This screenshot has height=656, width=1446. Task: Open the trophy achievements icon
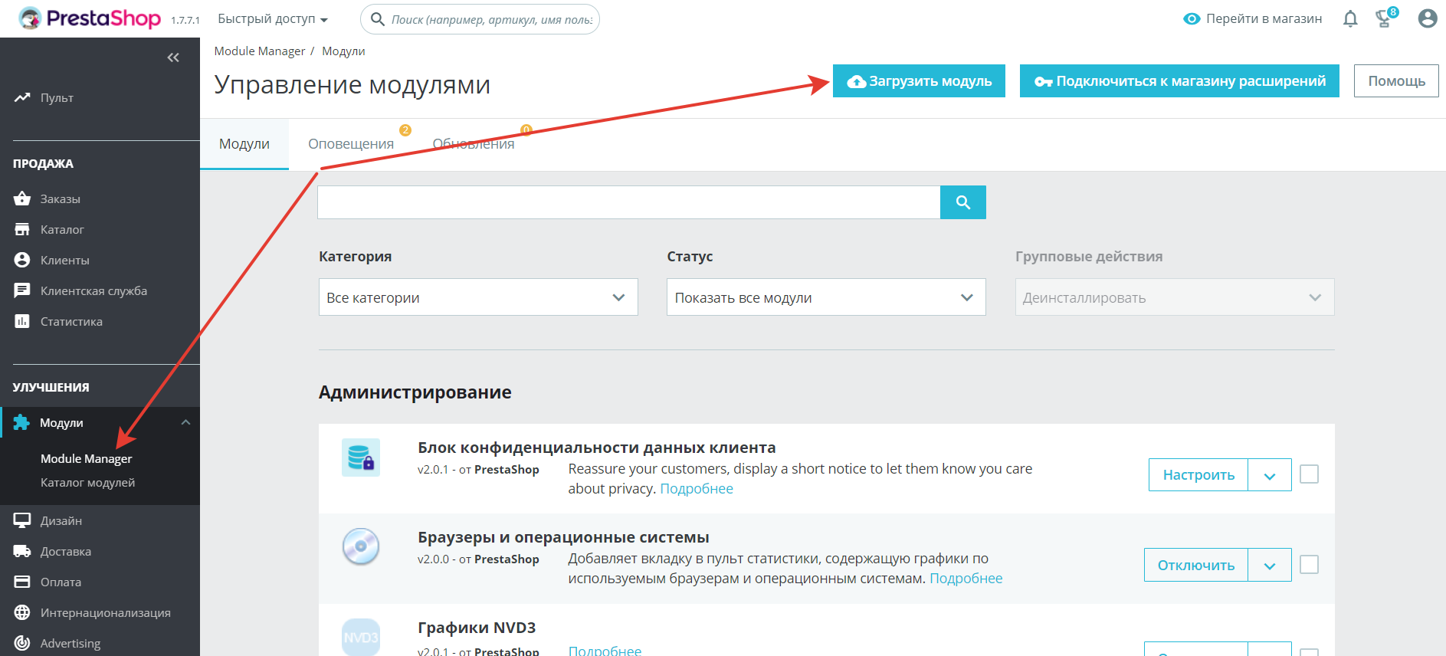1384,18
